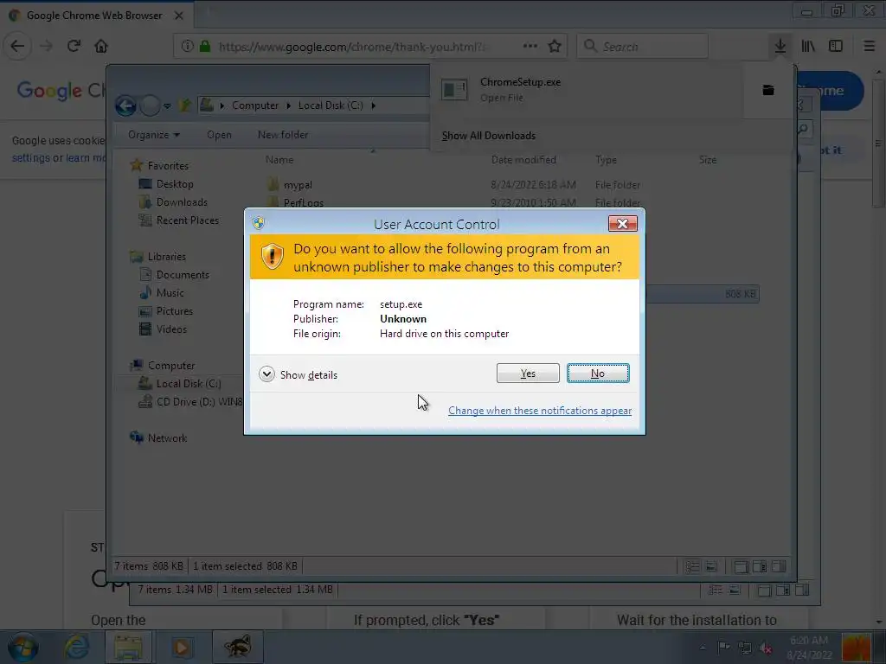Open containing folder icon for ChromeSetup.exe
The height and width of the screenshot is (664, 886).
point(768,90)
